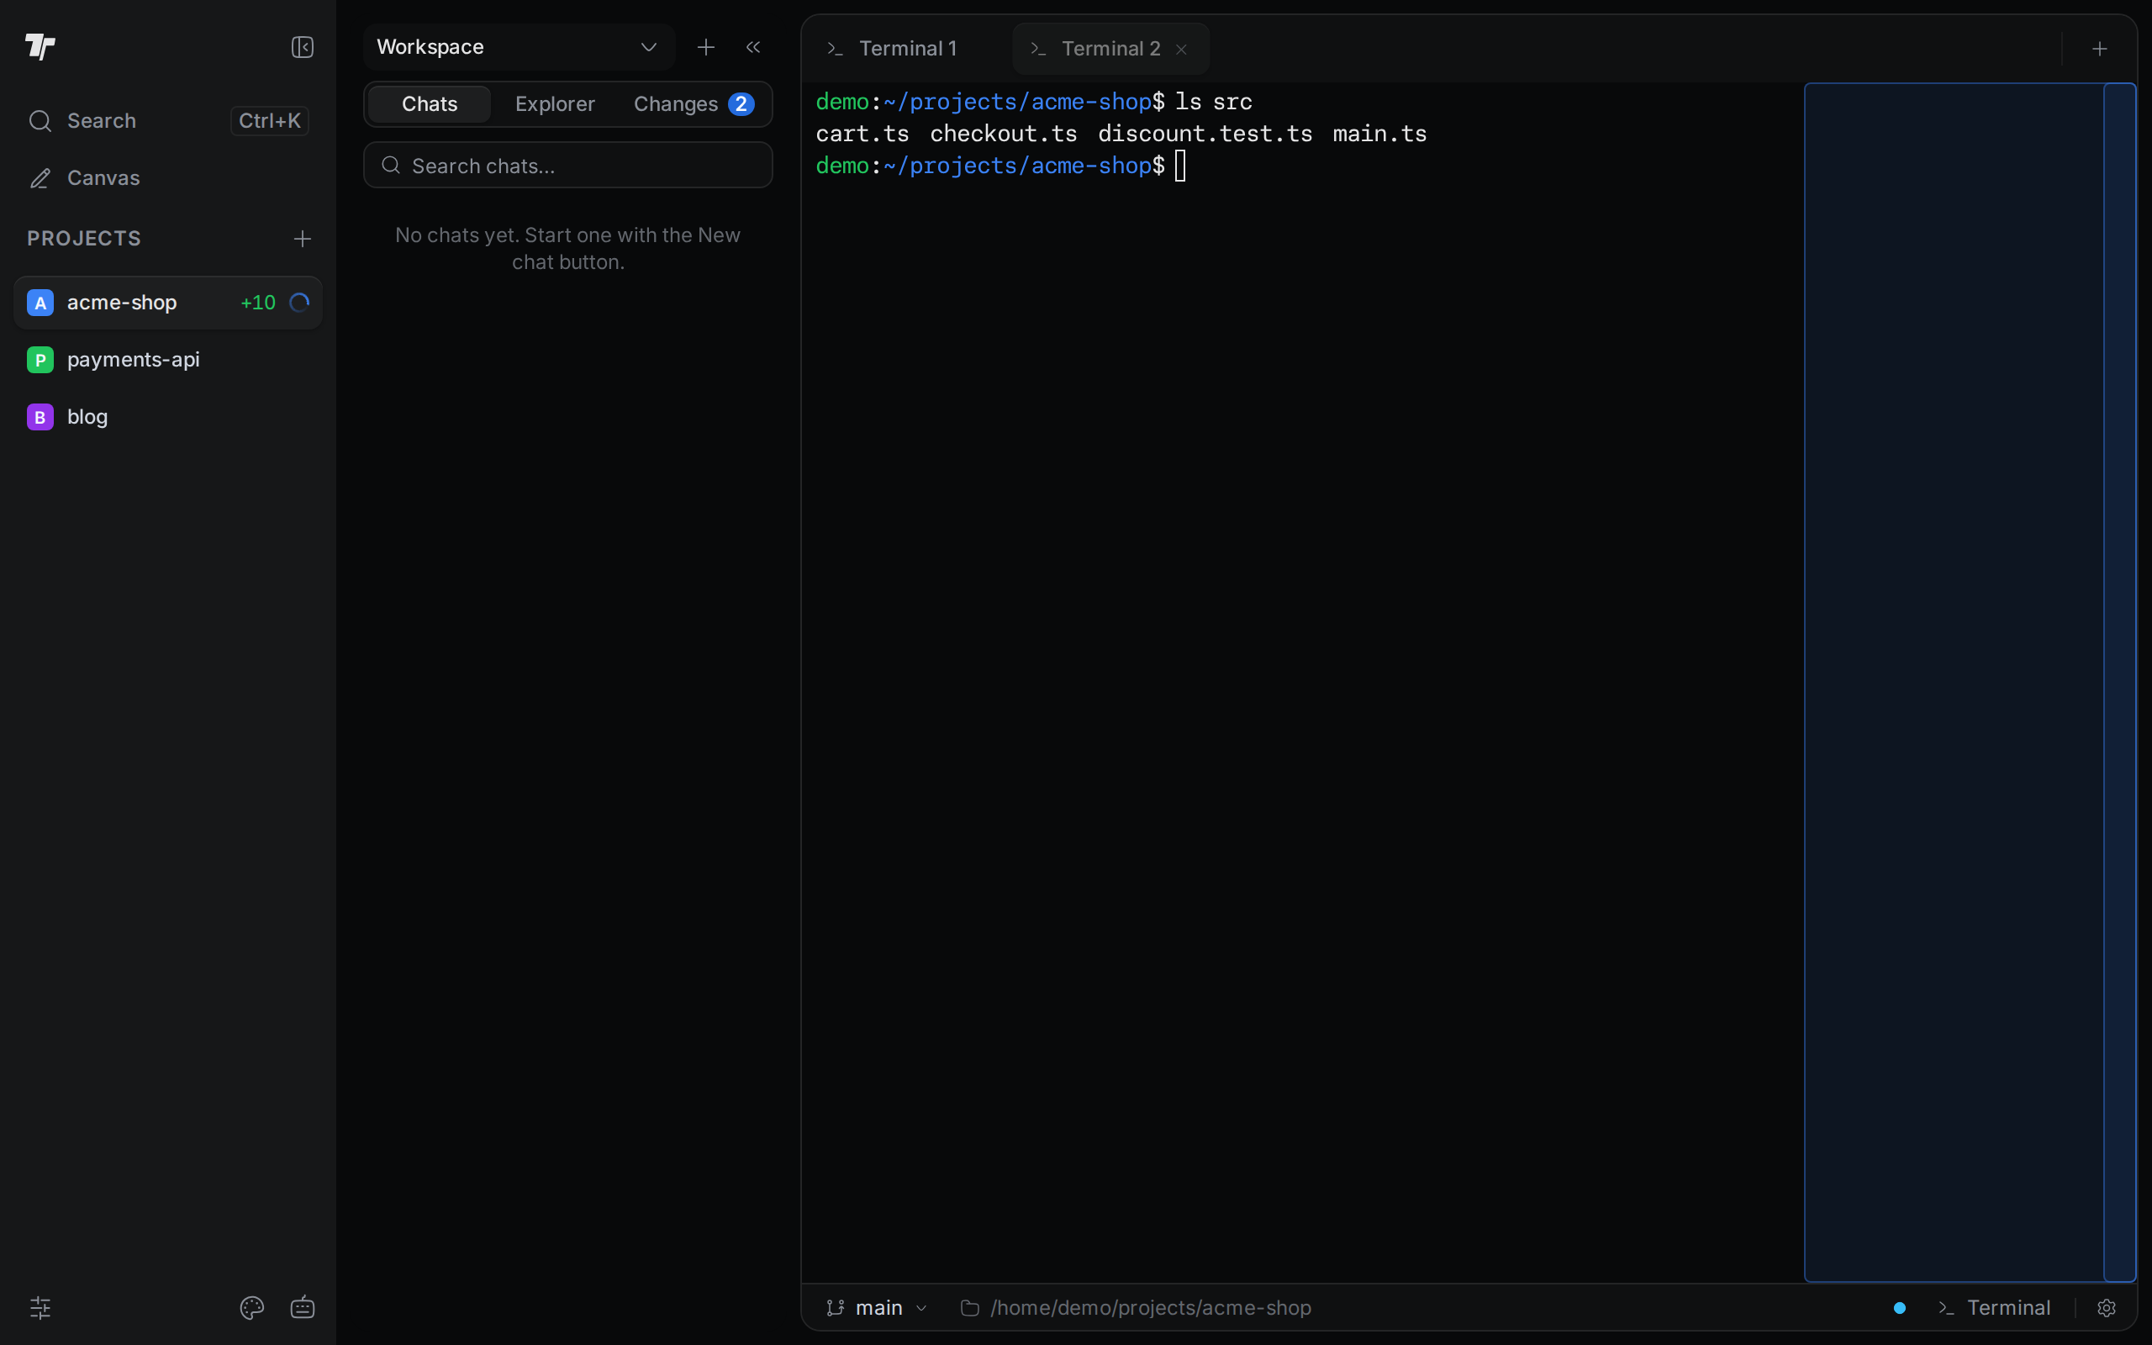2152x1345 pixels.
Task: Click the terminal scrollbar on right
Action: coord(2120,683)
